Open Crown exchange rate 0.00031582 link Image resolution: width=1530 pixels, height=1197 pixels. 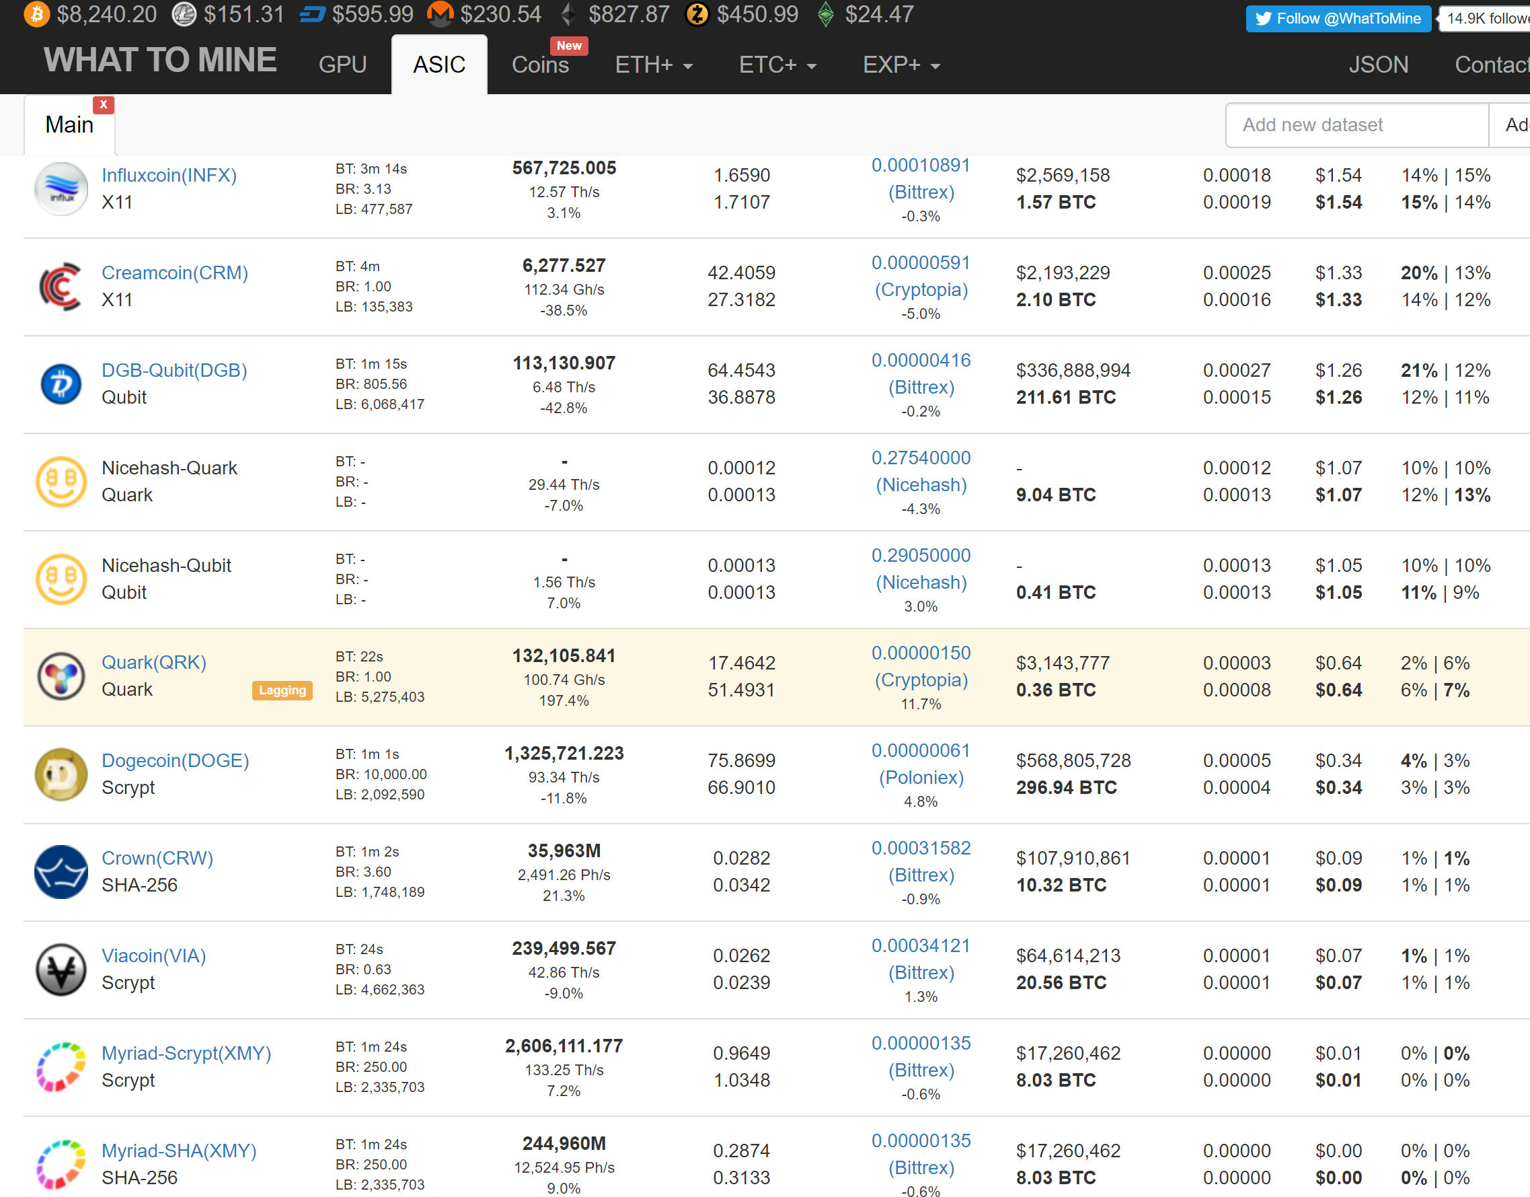click(921, 848)
